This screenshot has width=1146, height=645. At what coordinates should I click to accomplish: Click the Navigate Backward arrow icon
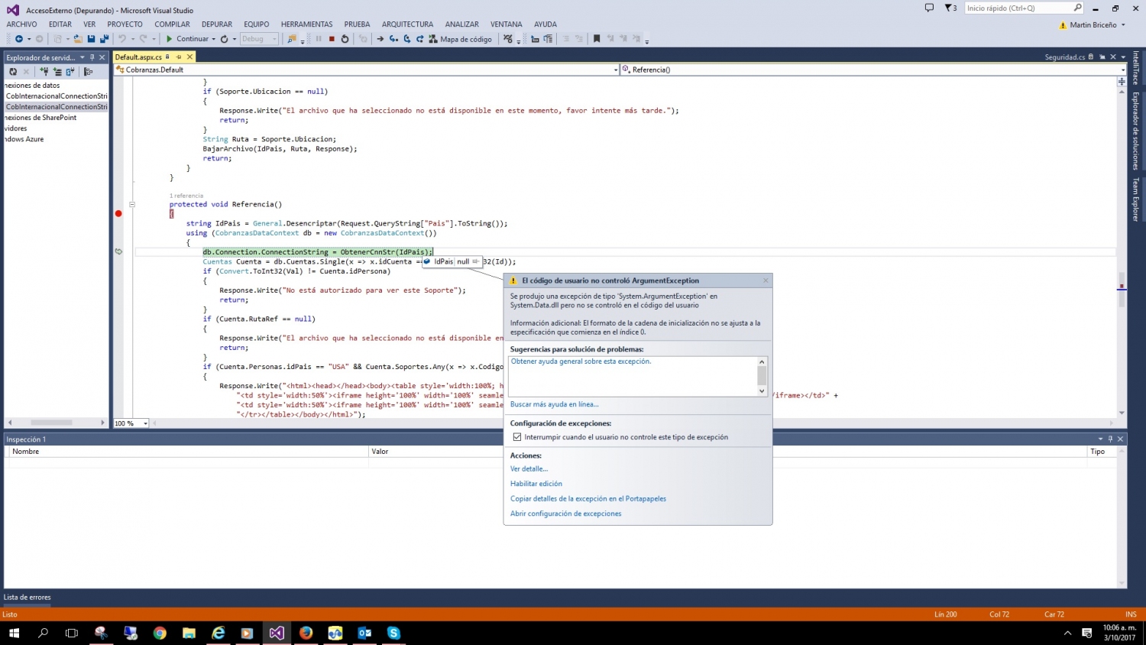pyautogui.click(x=18, y=39)
